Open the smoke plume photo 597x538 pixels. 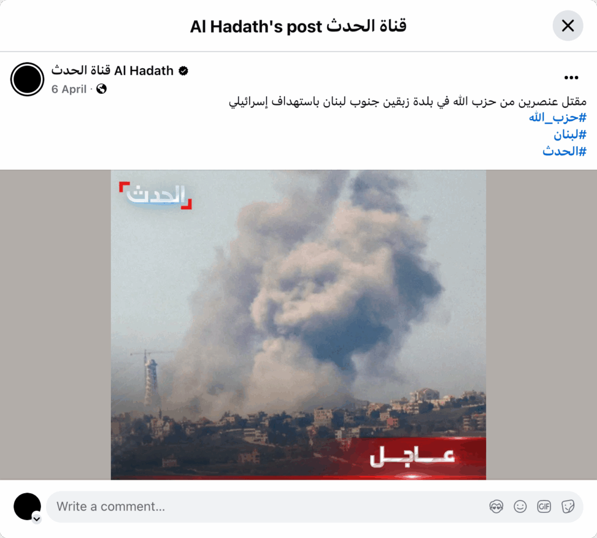pyautogui.click(x=298, y=325)
